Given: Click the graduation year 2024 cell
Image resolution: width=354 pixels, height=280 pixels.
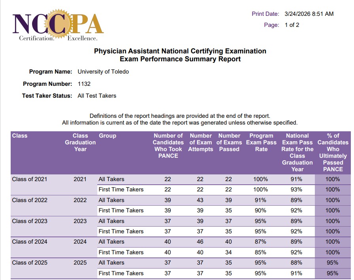Looking at the screenshot, I should coord(80,242).
